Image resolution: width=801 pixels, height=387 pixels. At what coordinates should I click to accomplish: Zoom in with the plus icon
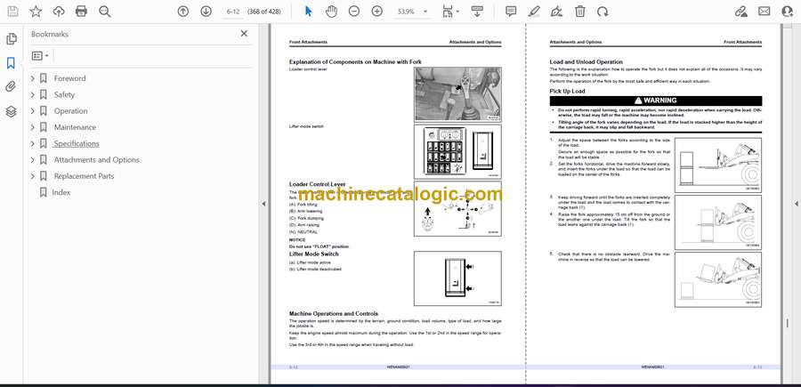(377, 12)
